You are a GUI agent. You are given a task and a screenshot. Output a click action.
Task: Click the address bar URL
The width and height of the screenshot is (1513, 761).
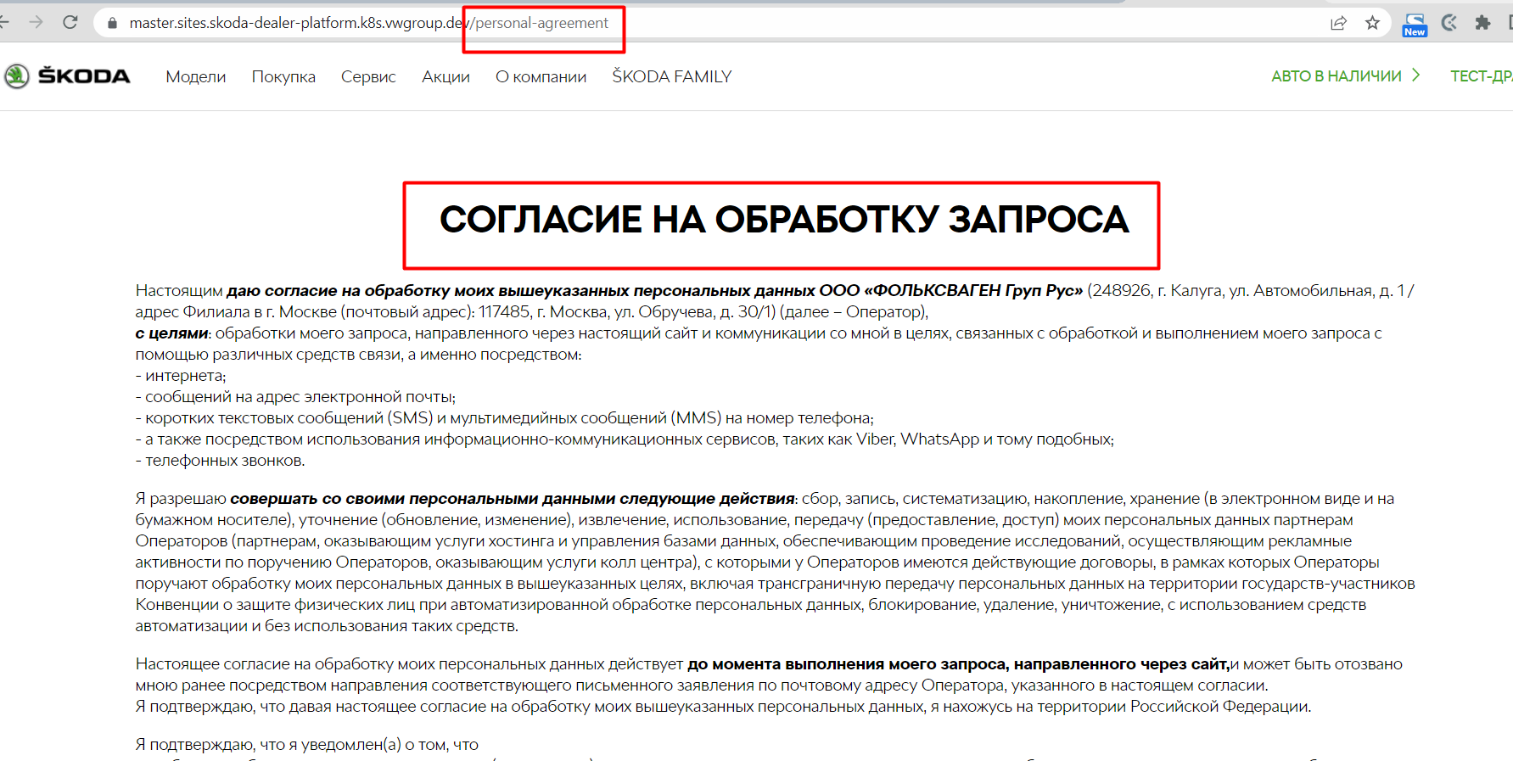(x=368, y=23)
